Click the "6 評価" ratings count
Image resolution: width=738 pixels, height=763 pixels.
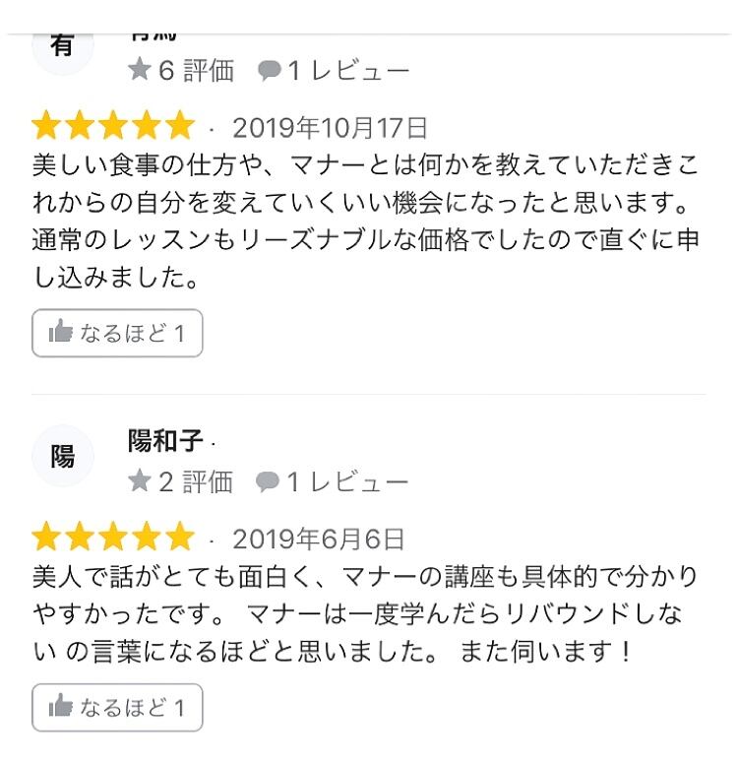point(197,71)
